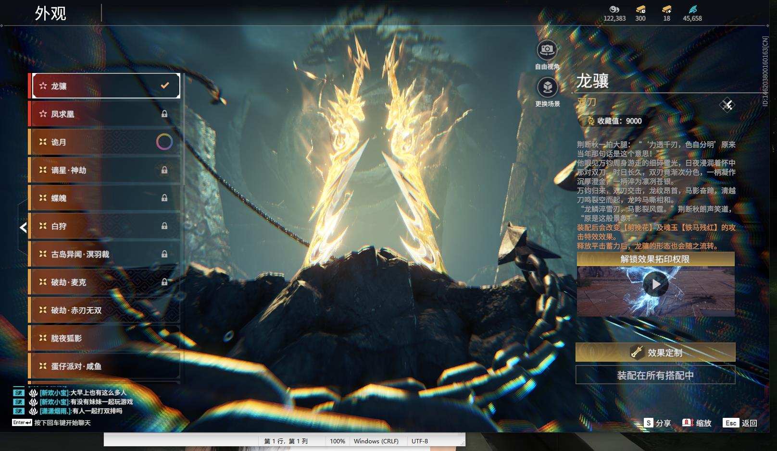Open the 效果定制 customization button
Image resolution: width=777 pixels, height=451 pixels.
click(655, 352)
